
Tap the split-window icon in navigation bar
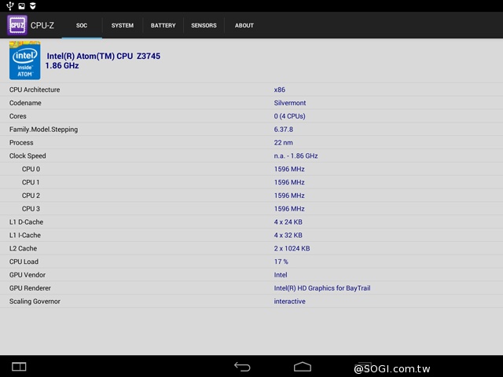[x=19, y=366]
